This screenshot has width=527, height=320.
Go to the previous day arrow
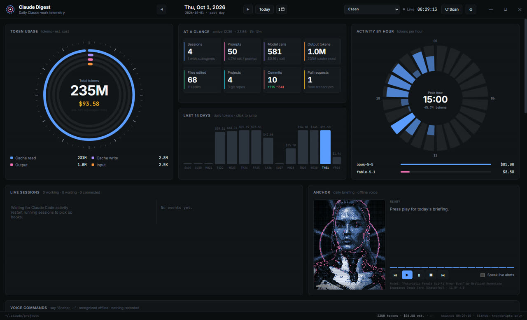tap(161, 9)
